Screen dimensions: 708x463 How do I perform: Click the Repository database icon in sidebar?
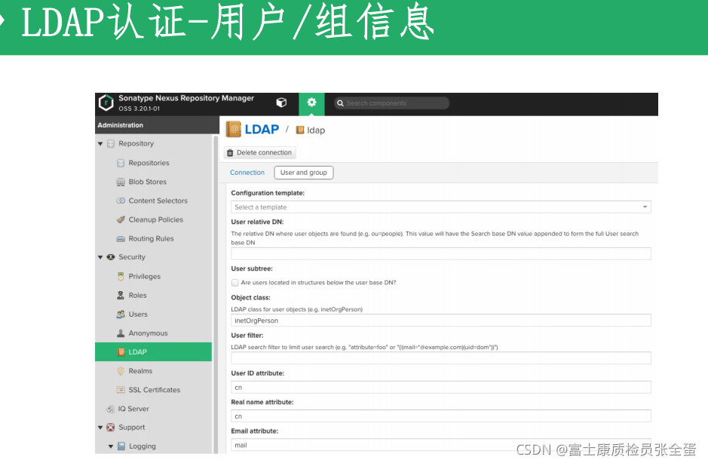coord(111,143)
